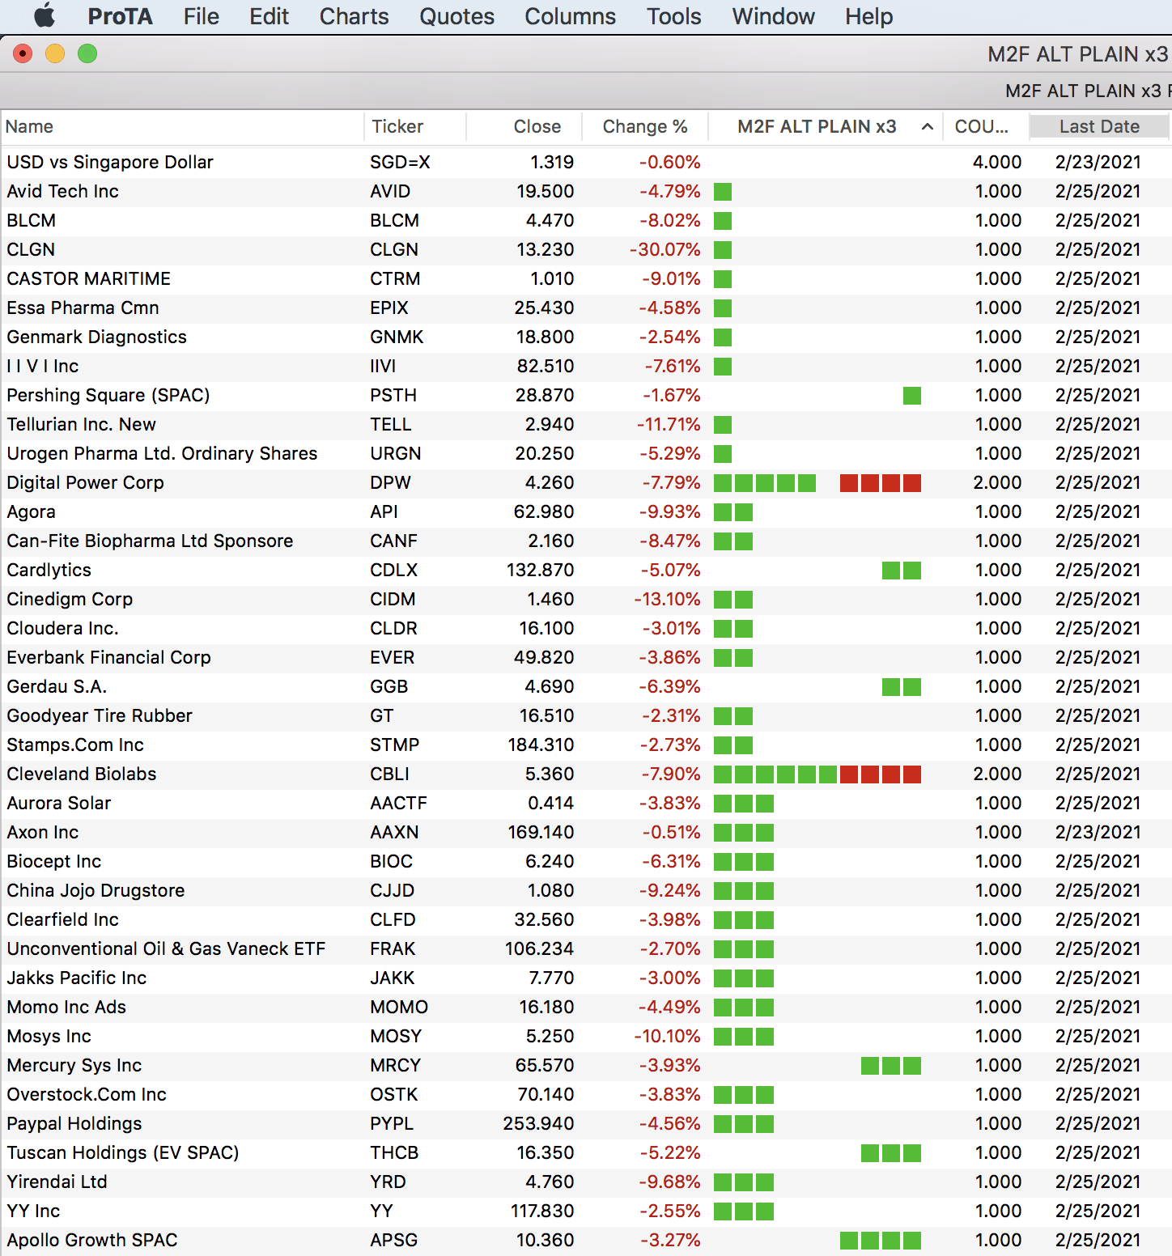Screen dimensions: 1172x1256
Task: Click Gerdau S.A. green signal squares
Action: click(902, 687)
